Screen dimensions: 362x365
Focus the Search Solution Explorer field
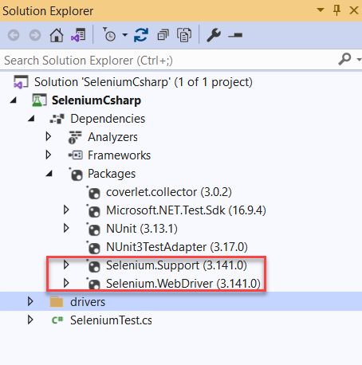point(169,61)
